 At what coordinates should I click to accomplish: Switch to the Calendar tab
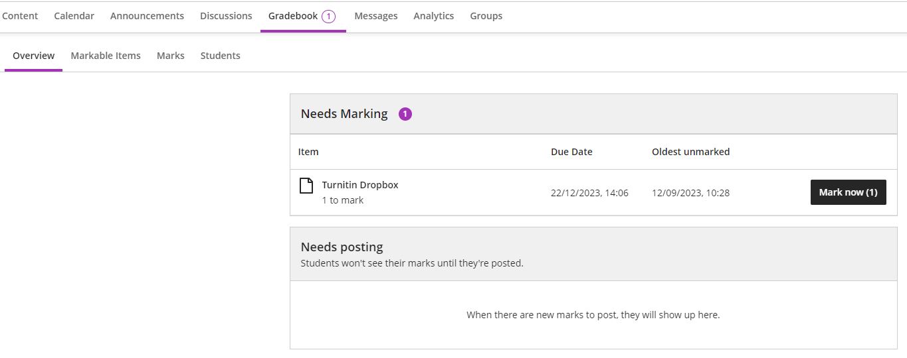pyautogui.click(x=74, y=16)
